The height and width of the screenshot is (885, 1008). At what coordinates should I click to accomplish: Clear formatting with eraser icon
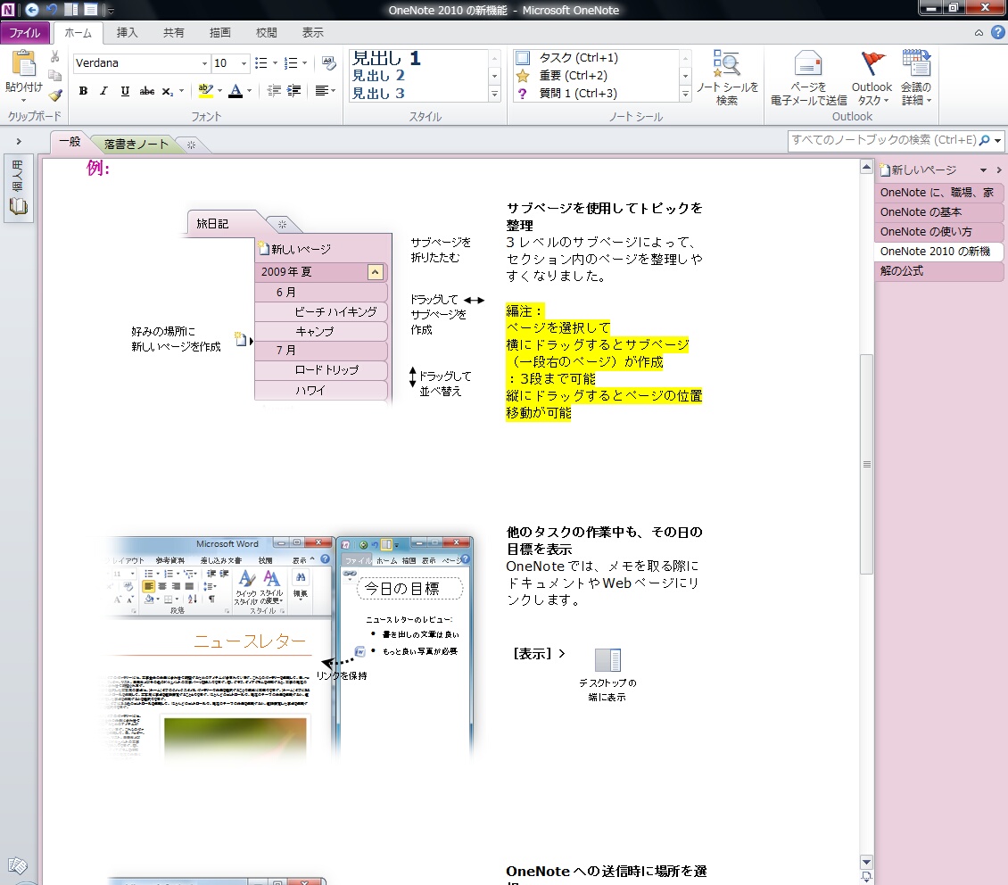tap(329, 62)
